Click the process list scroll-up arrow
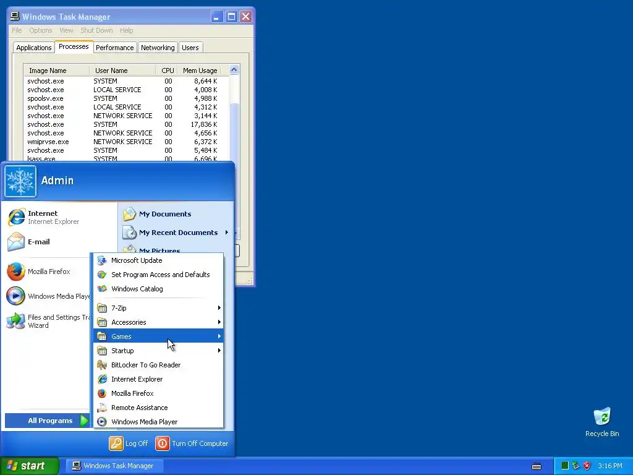 pyautogui.click(x=234, y=70)
